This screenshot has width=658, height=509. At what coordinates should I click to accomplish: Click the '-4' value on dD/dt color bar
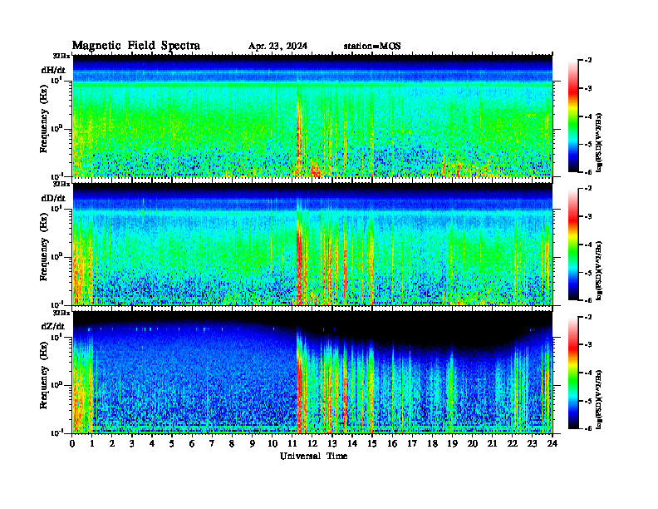tap(588, 245)
